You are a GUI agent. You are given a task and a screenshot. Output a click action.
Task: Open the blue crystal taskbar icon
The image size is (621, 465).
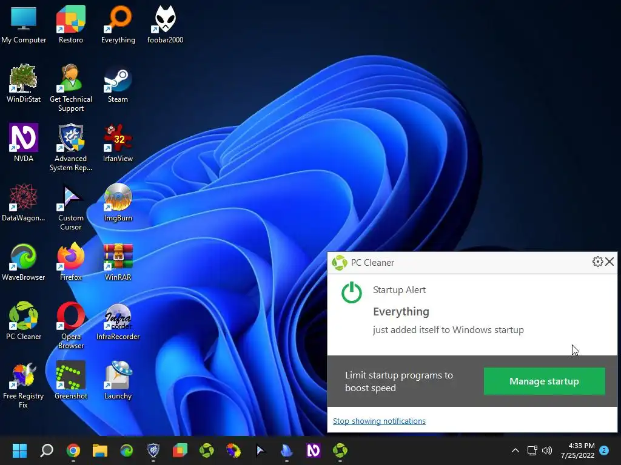pos(286,450)
